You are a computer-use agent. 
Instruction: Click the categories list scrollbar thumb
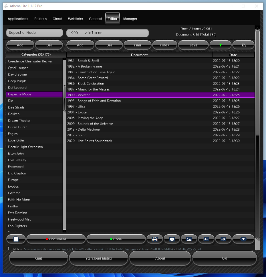64,98
